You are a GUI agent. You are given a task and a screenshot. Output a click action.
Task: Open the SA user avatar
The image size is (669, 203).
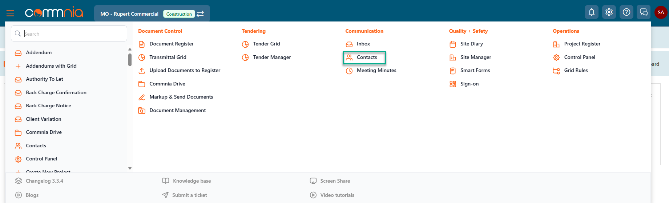click(x=661, y=12)
